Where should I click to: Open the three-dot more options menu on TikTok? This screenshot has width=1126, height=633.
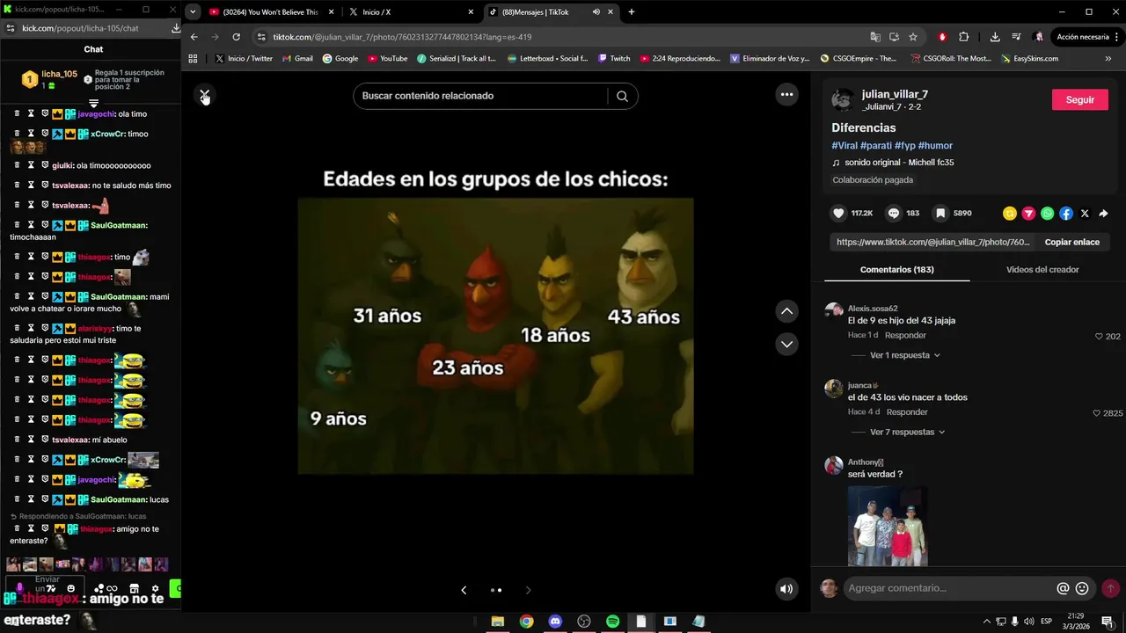(x=786, y=94)
